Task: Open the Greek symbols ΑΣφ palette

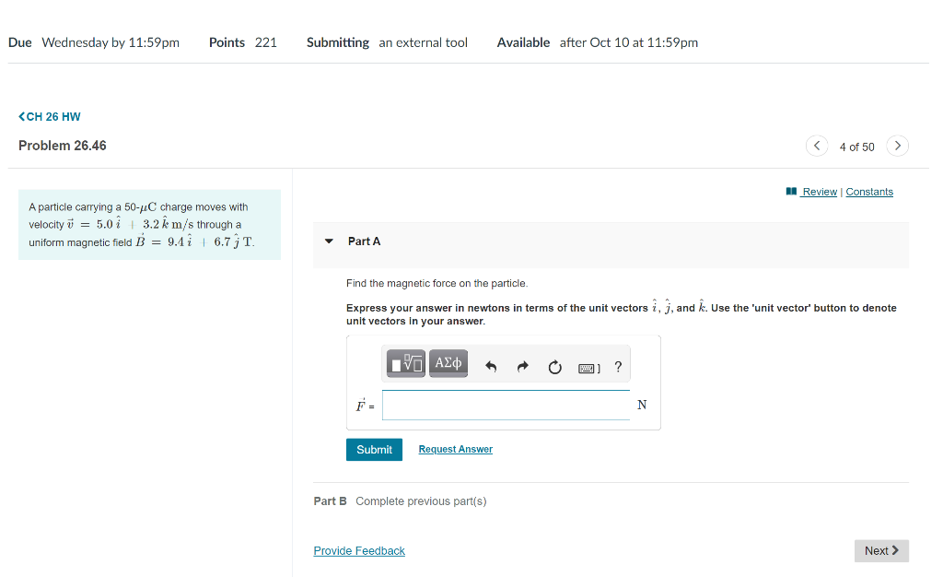Action: coord(448,363)
